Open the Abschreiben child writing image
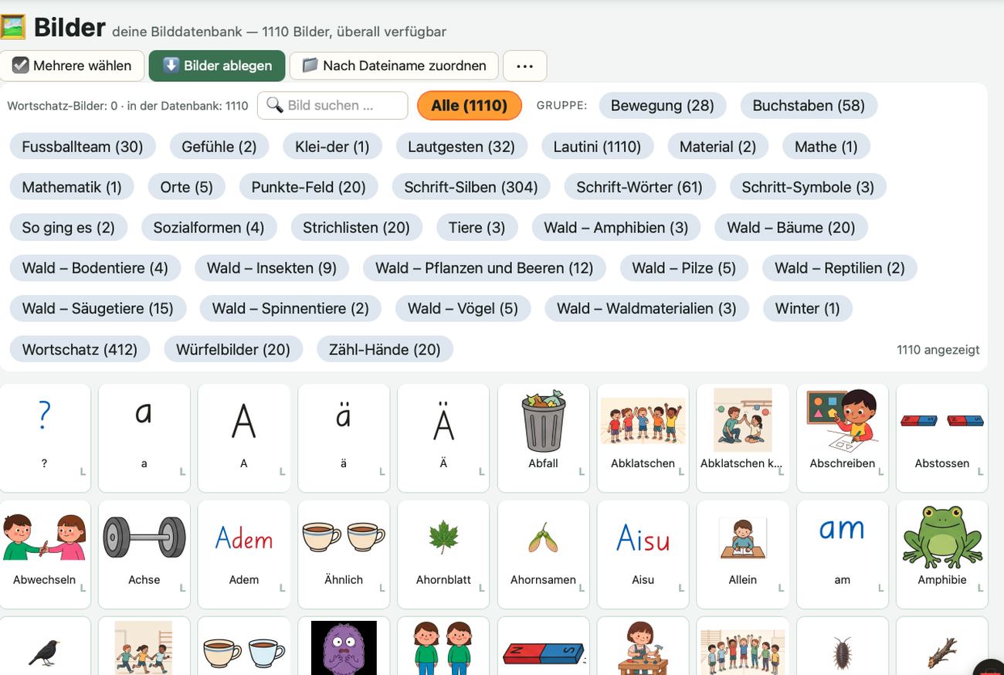The image size is (1004, 675). [842, 438]
